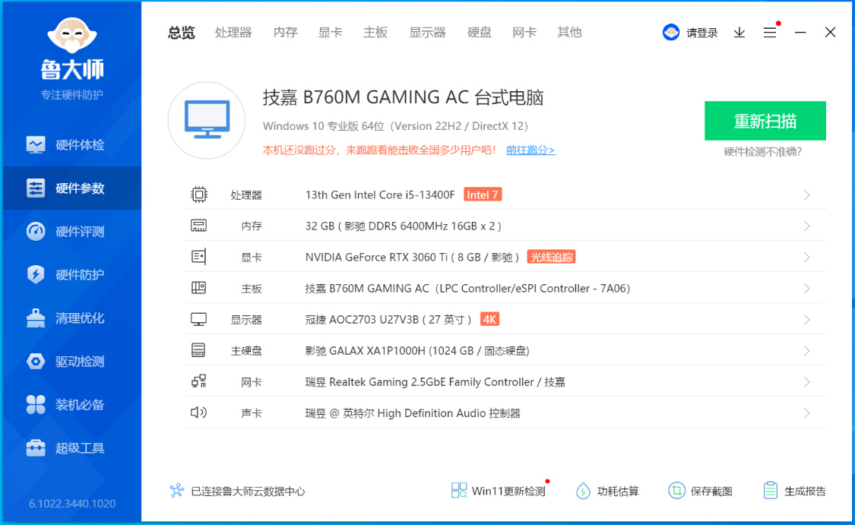855x525 pixels.
Task: Click the 13th Gen Intel Core i5-13400F text
Action: (380, 195)
